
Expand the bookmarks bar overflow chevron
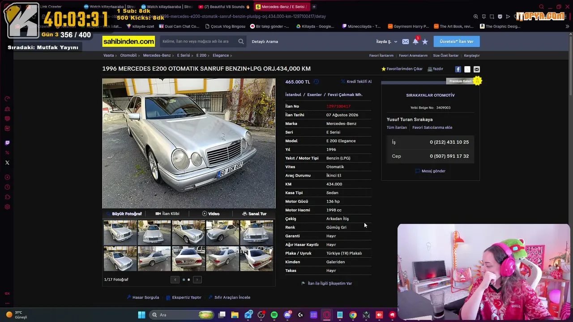[x=567, y=26]
